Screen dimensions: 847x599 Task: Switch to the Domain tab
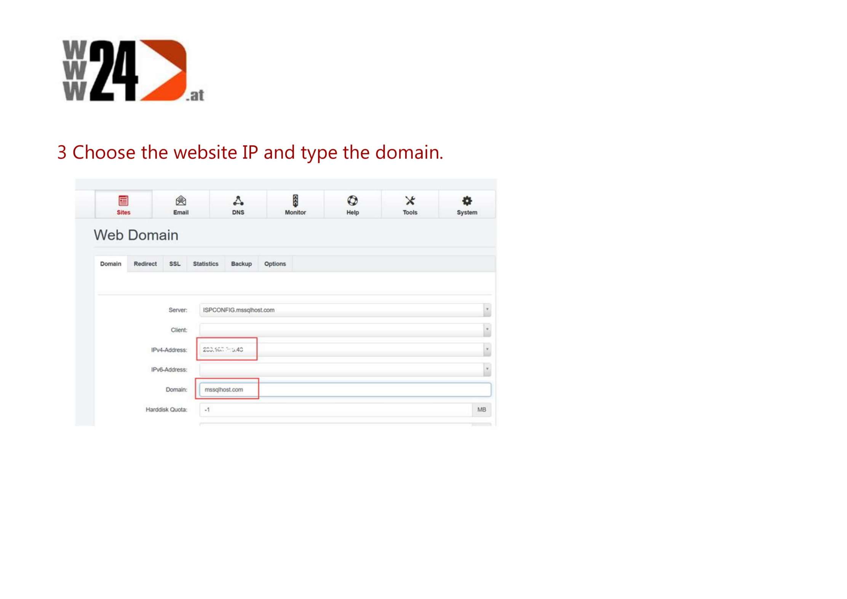(110, 264)
